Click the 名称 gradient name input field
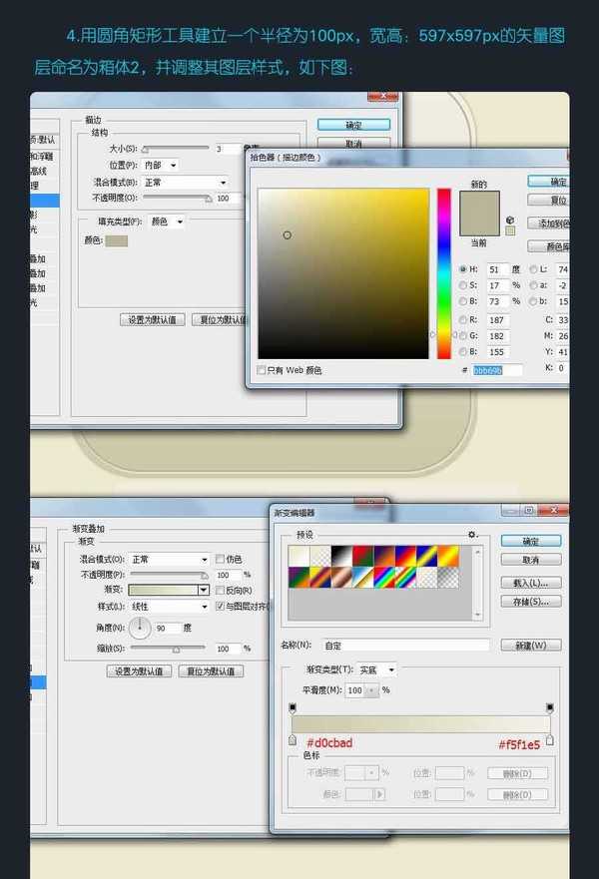This screenshot has height=879, width=599. tap(404, 646)
